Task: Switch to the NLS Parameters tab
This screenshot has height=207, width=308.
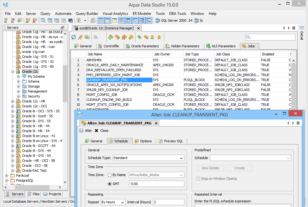Action: click(221, 46)
